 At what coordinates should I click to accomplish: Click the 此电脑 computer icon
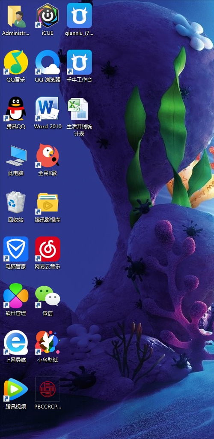click(16, 156)
